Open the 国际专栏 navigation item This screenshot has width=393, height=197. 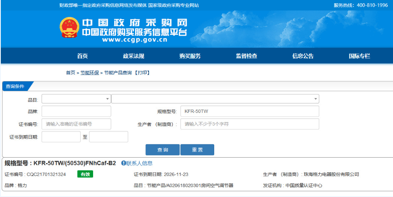tap(359, 56)
